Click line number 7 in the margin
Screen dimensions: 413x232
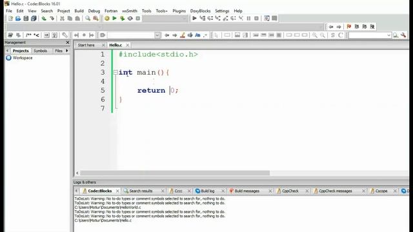[103, 108]
